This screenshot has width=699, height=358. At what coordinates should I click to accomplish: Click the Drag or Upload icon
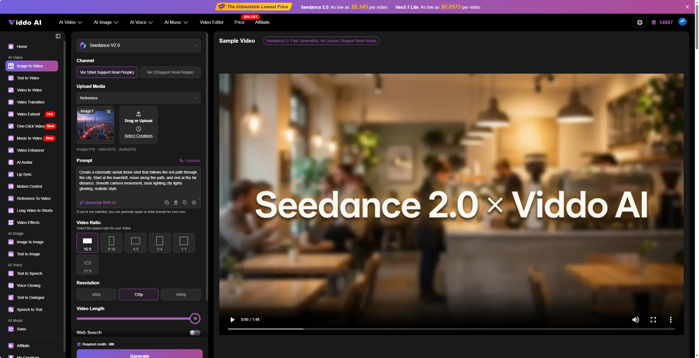click(x=139, y=114)
